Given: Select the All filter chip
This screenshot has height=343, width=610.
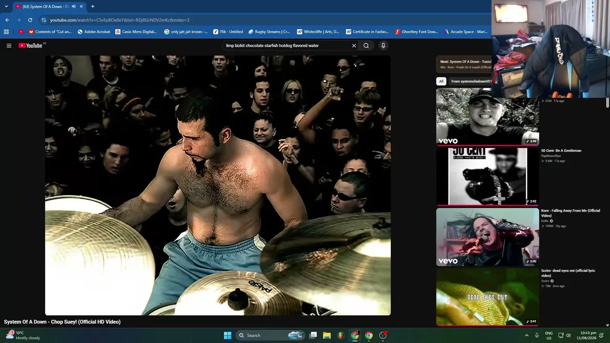Looking at the screenshot, I should 441,81.
